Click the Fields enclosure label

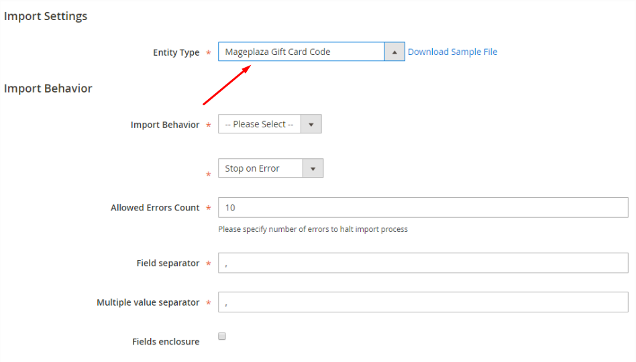[x=166, y=342]
